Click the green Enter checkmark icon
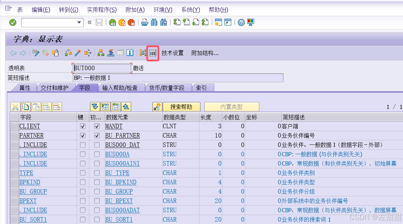Image resolution: width=403 pixels, height=224 pixels. click(x=12, y=22)
